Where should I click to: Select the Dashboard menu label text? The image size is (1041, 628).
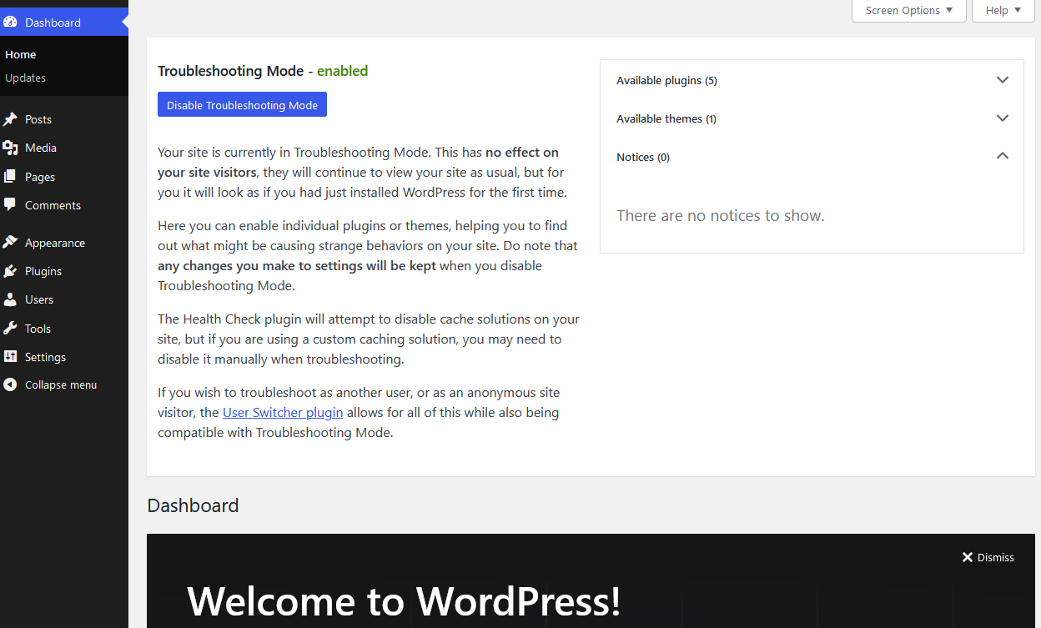pyautogui.click(x=53, y=23)
